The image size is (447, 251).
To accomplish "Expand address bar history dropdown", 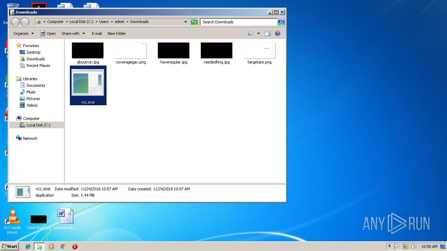I will tap(185, 22).
